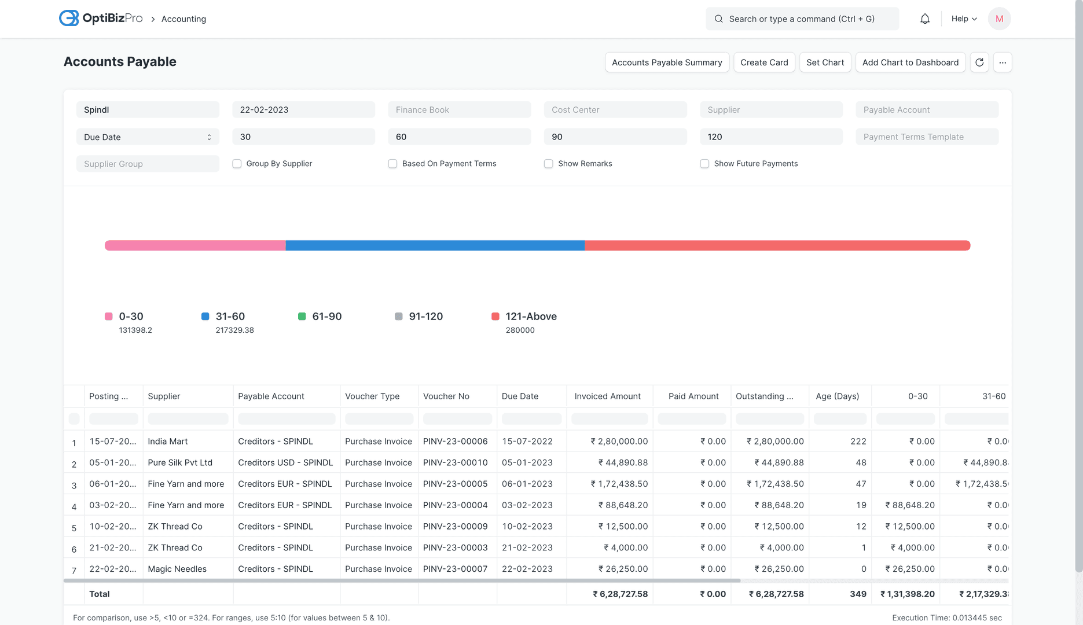Open the ellipsis more-options menu
The image size is (1083, 625).
pos(1003,62)
